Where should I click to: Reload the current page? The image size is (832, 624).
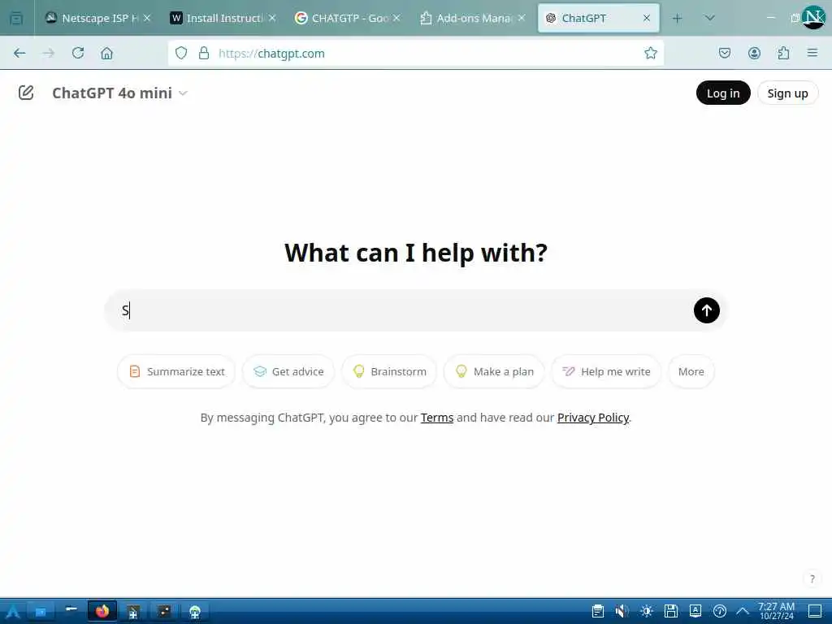coord(78,53)
